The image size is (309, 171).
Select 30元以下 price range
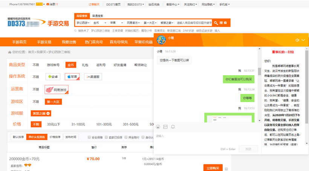pyautogui.click(x=54, y=124)
